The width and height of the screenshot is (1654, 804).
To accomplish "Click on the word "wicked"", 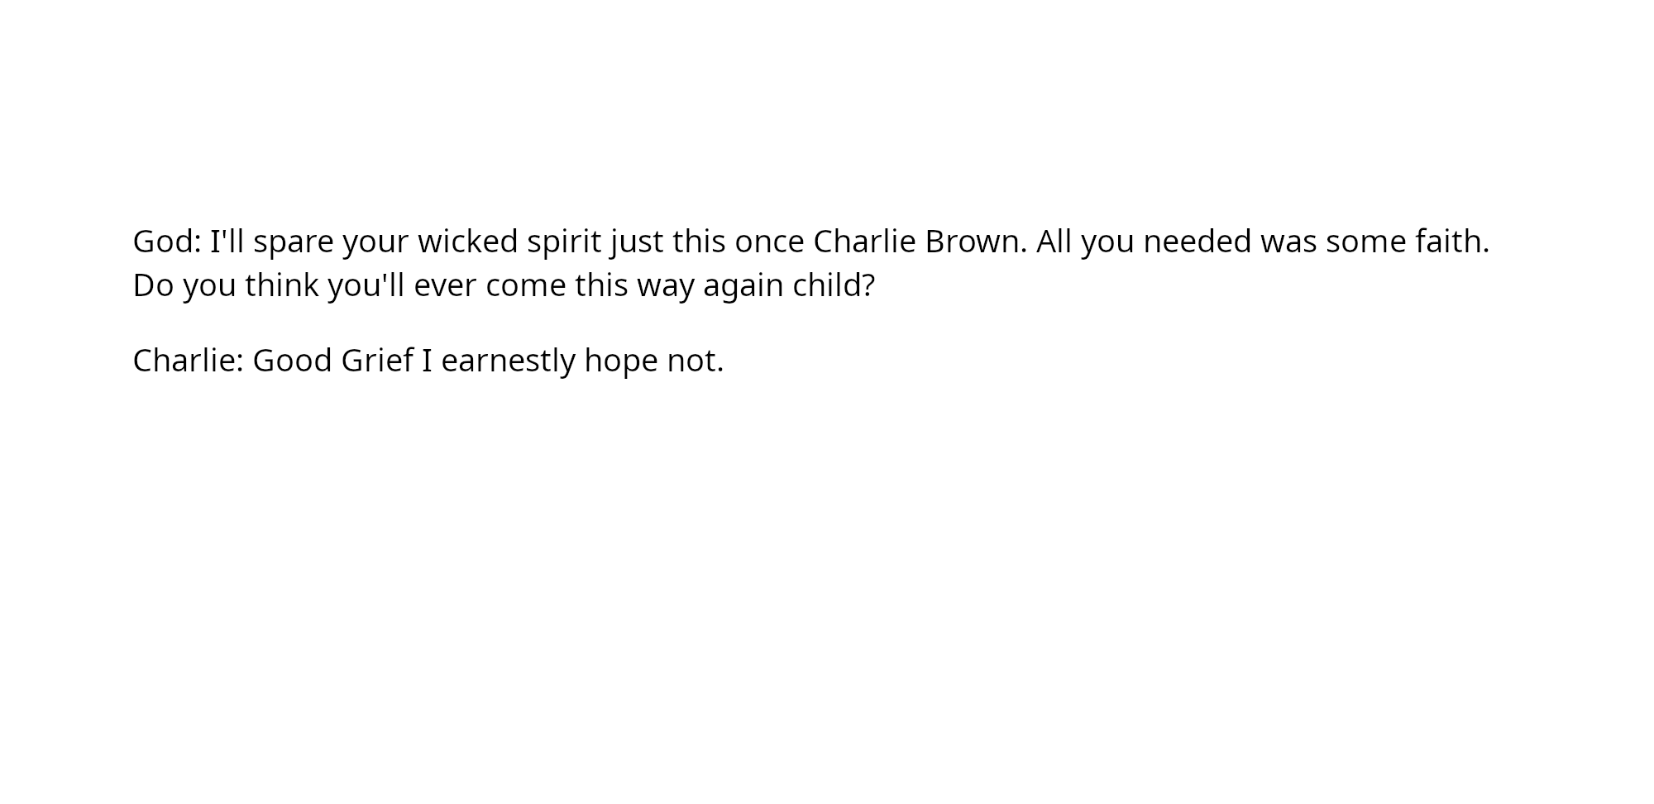I will [467, 242].
